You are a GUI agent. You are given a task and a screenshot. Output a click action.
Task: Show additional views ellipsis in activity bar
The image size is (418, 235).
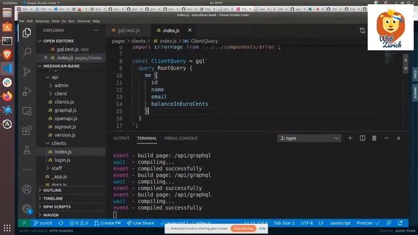[x=27, y=170]
